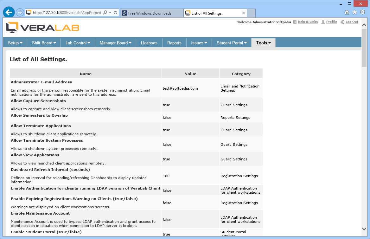Click the Help & Links book icon

click(x=295, y=22)
